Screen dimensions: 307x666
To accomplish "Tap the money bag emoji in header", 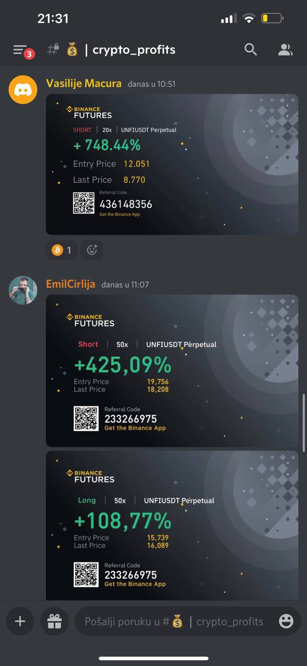I will pyautogui.click(x=72, y=50).
